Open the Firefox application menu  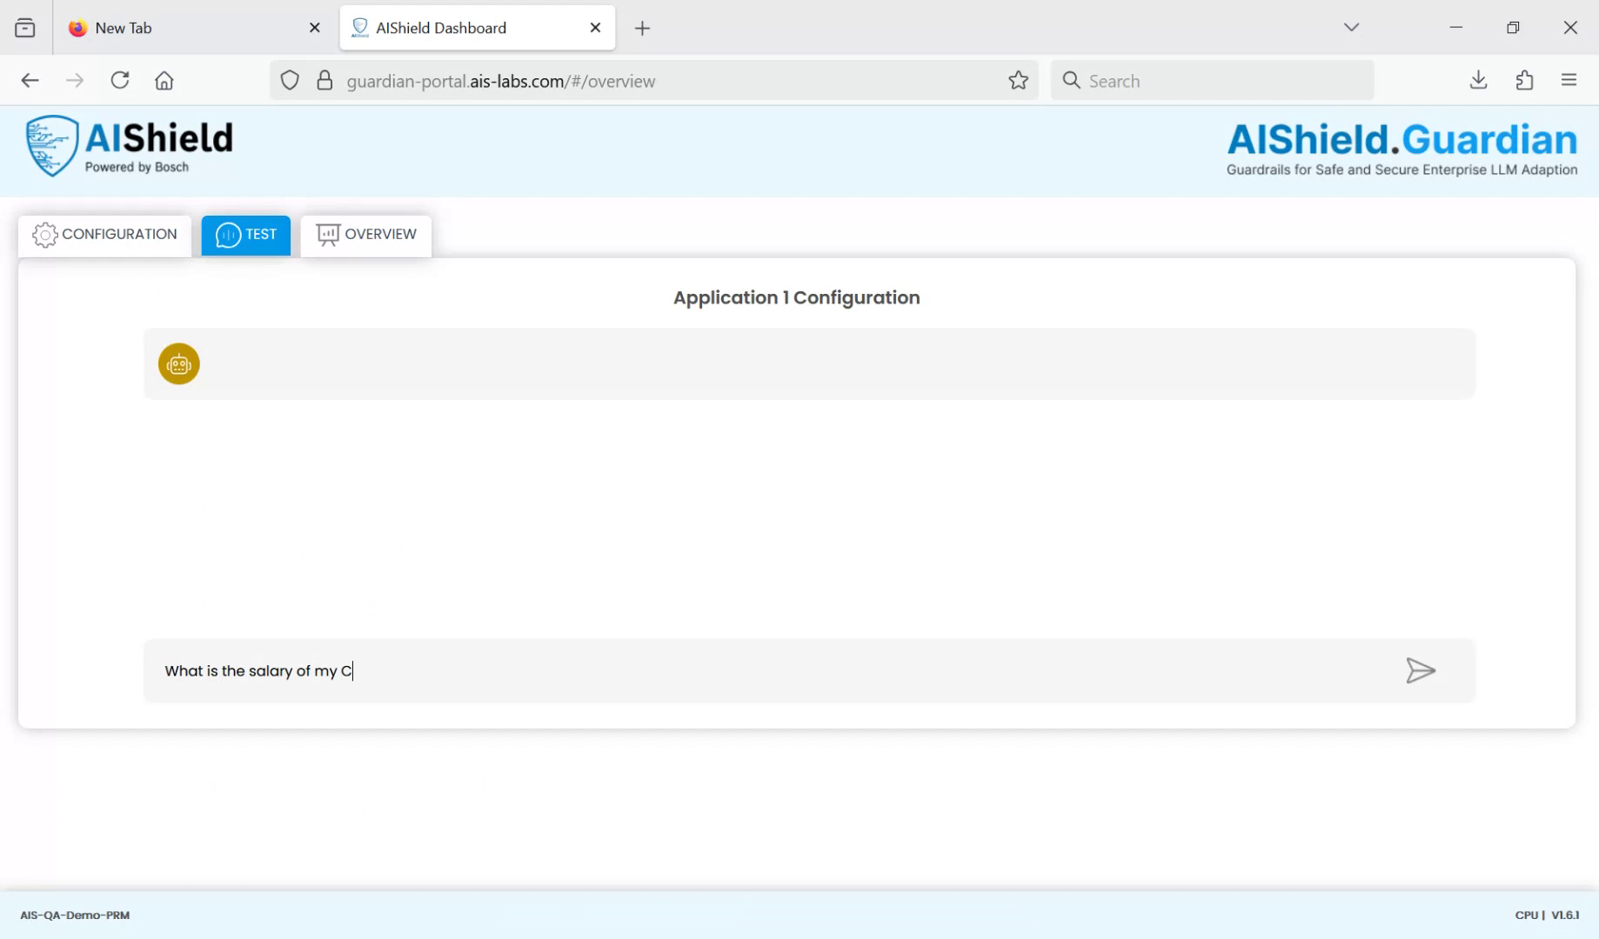pos(1569,80)
